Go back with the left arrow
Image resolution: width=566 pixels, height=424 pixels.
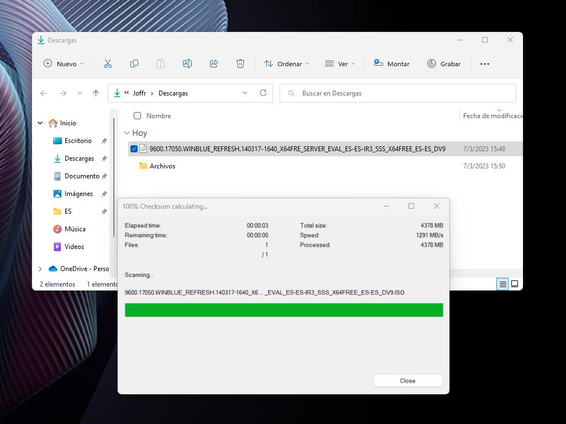(44, 93)
